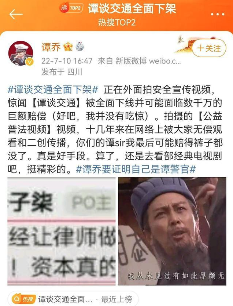Tap the 谭谈交通全面下架 page title
The image size is (233, 306).
pos(132,8)
